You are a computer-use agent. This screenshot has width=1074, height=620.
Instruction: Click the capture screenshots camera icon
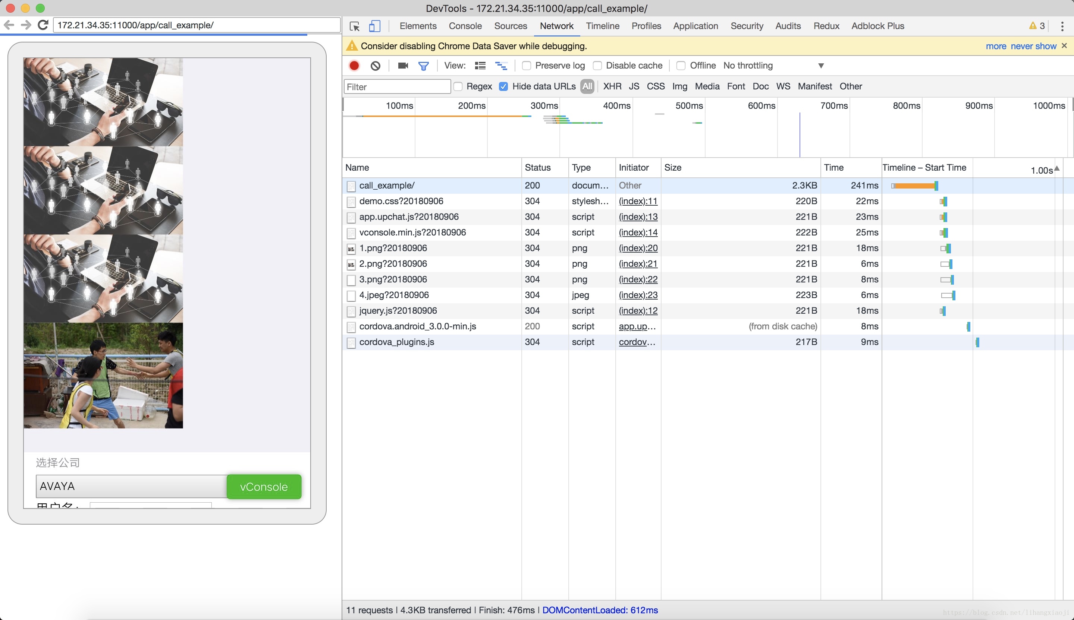click(x=403, y=66)
